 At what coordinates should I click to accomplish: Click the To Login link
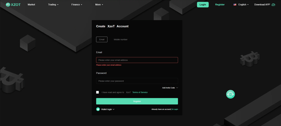point(175,109)
